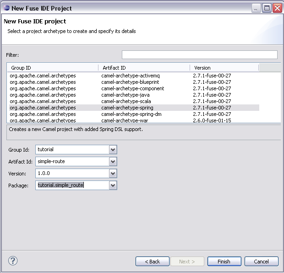Click version 2.6.0-fuse-01-15 cell
The width and height of the screenshot is (284, 273).
[212, 120]
